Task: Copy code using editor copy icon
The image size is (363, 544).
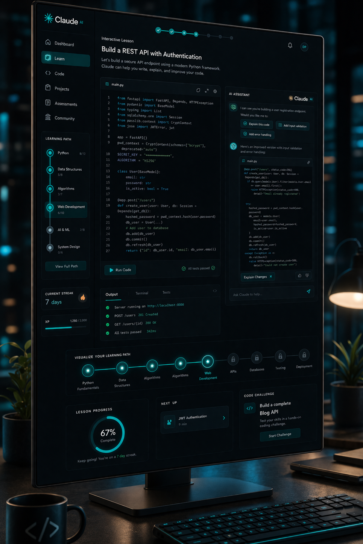Action: [x=198, y=90]
